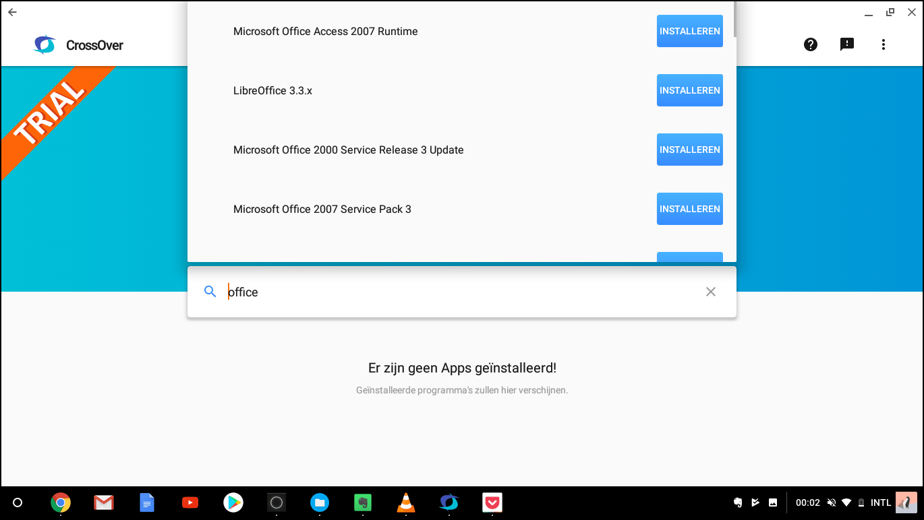Click the search magnifier icon
Screen dimensions: 924x520
click(210, 292)
